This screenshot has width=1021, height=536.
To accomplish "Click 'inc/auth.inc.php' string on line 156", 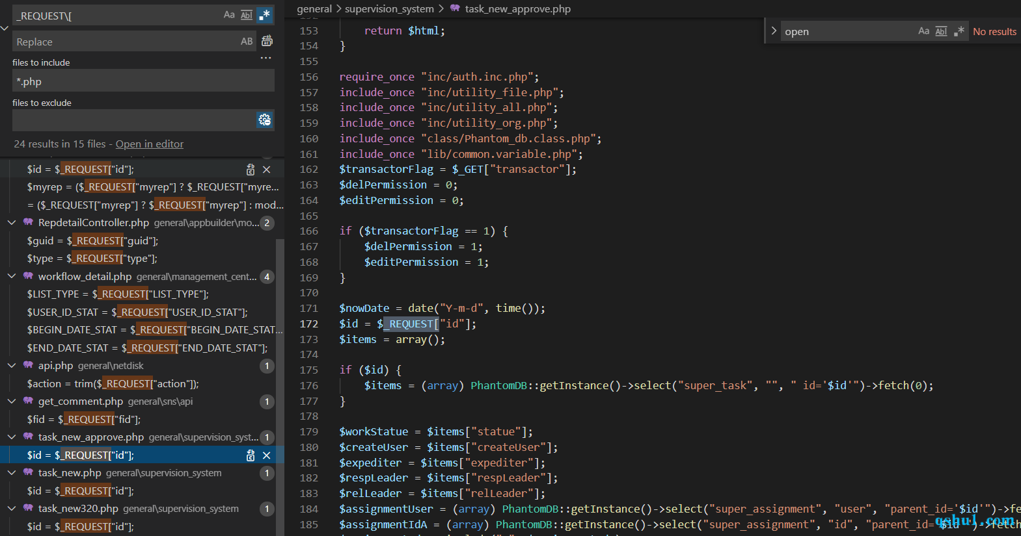I will click(477, 77).
